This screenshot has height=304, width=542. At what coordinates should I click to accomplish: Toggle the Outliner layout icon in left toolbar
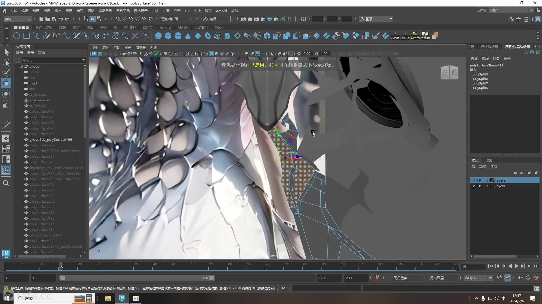[x=6, y=170]
